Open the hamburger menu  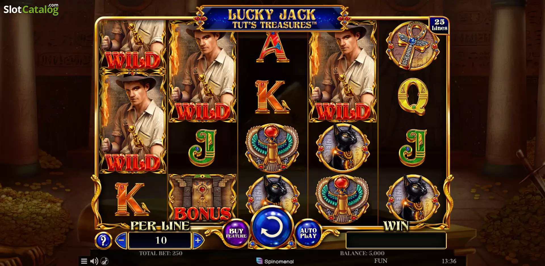click(84, 261)
